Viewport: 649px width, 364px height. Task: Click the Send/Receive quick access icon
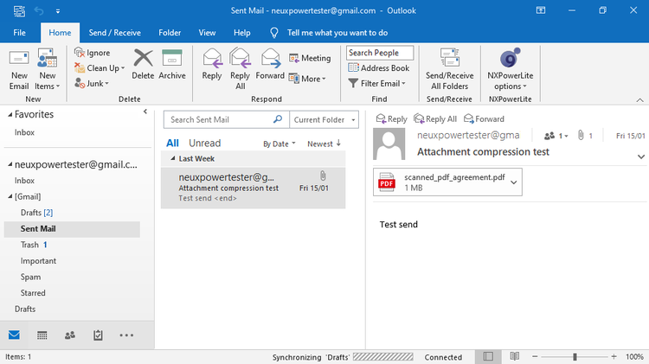click(x=19, y=10)
